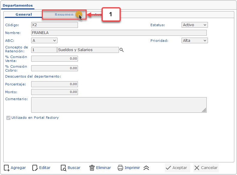
Task: Open the ABC dropdown
Action: [44, 41]
